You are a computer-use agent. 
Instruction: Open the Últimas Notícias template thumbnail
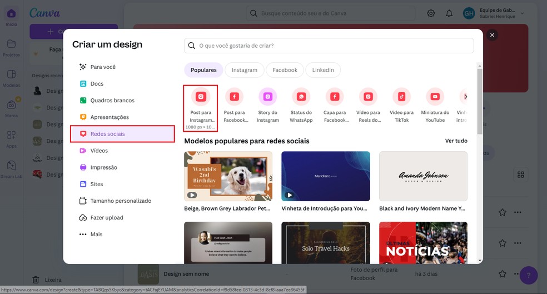click(423, 243)
